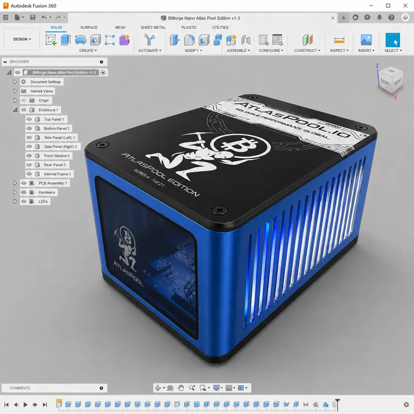Switch to the PLASTIC tab
Screen dimensions: 414x414
click(x=189, y=28)
